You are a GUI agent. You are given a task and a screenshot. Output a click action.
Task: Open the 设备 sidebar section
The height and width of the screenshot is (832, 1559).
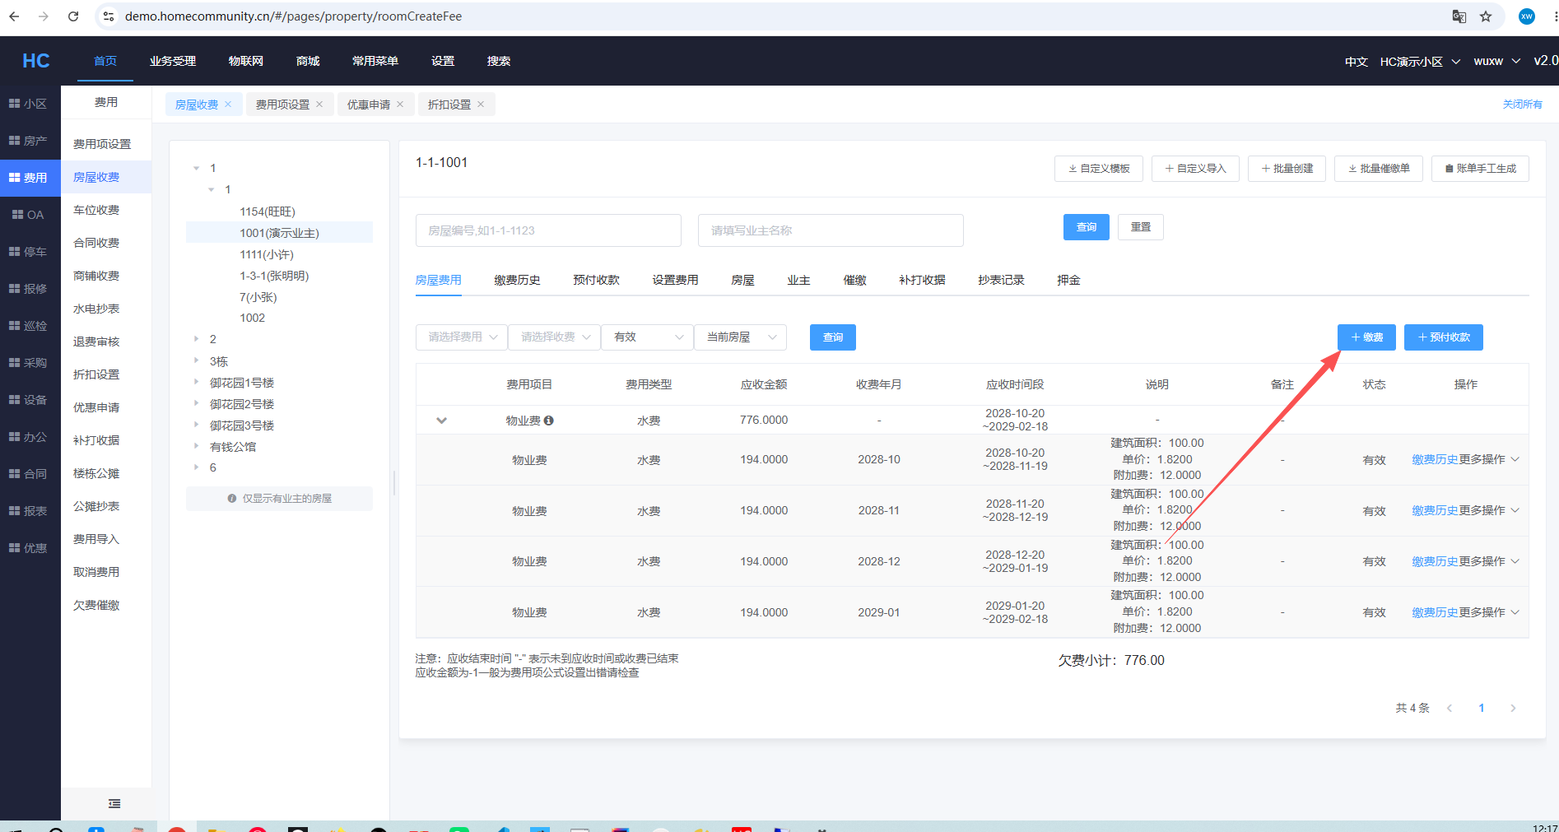point(30,400)
